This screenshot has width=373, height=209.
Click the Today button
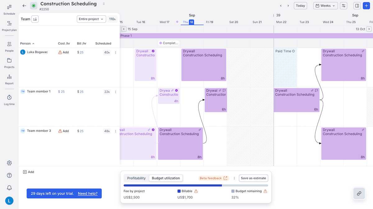tap(300, 5)
